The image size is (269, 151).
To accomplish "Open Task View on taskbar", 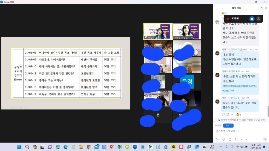I will click(x=42, y=147).
